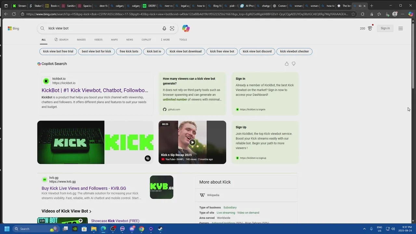The width and height of the screenshot is (416, 234).
Task: Open 'Showcase Kick Viewbot (FREE)' video link
Action: coord(115,221)
